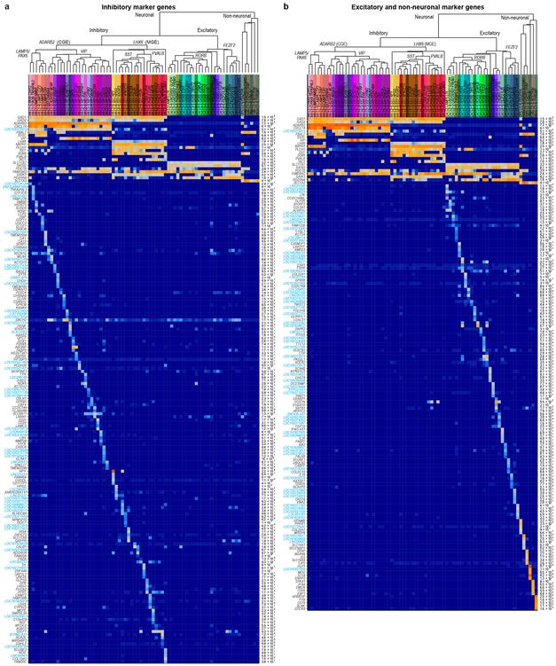Click the "Neuronal" branch label in panel a

click(x=145, y=15)
